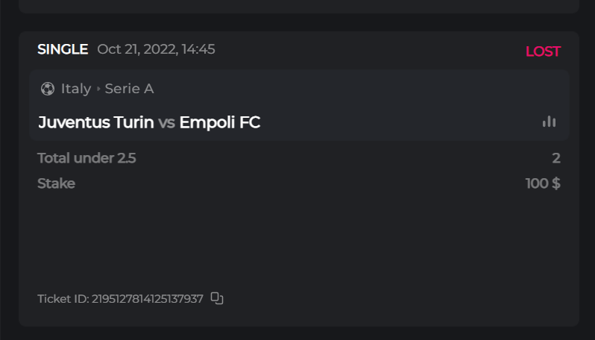
Task: Copy the ticket ID with the copy icon
Action: coord(217,298)
